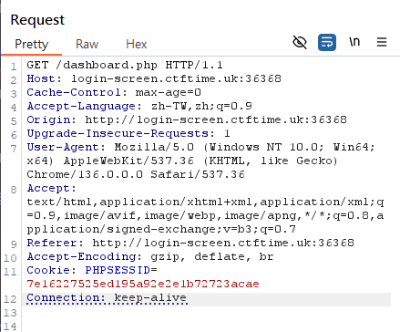
Task: Switch to the Raw tab
Action: 87,44
